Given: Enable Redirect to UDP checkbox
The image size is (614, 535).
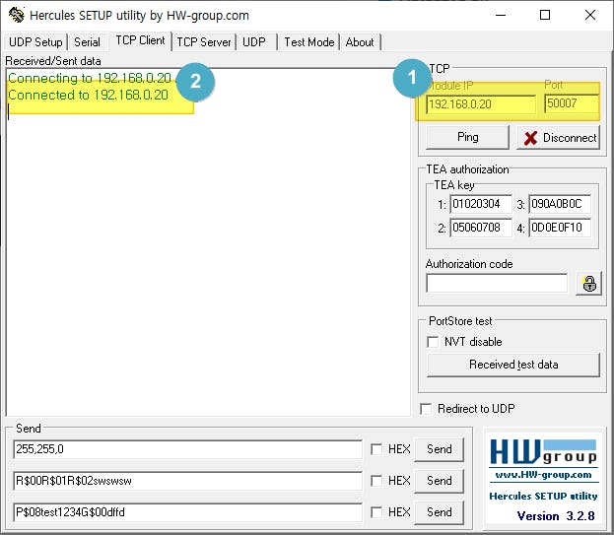Looking at the screenshot, I should (426, 409).
